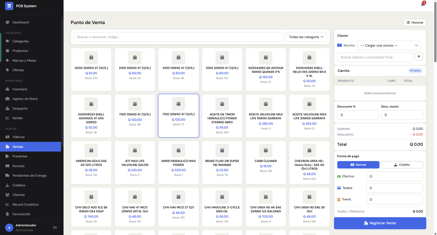Click the Tarjeta card icon
The height and width of the screenshot is (235, 437).
coord(339,188)
